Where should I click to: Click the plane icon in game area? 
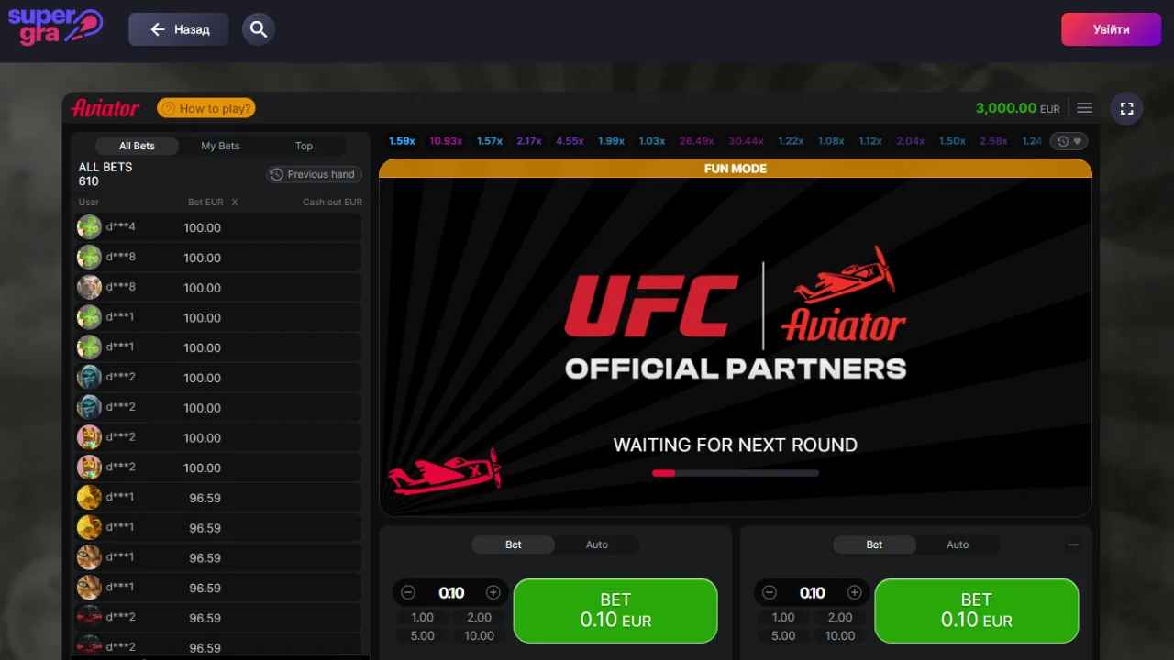[445, 472]
